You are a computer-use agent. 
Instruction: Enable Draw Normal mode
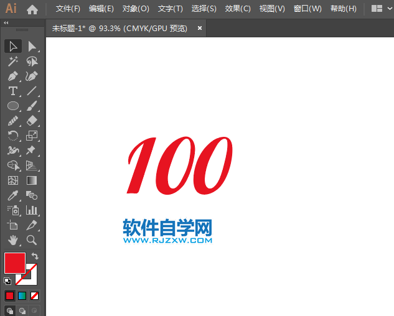click(x=10, y=311)
